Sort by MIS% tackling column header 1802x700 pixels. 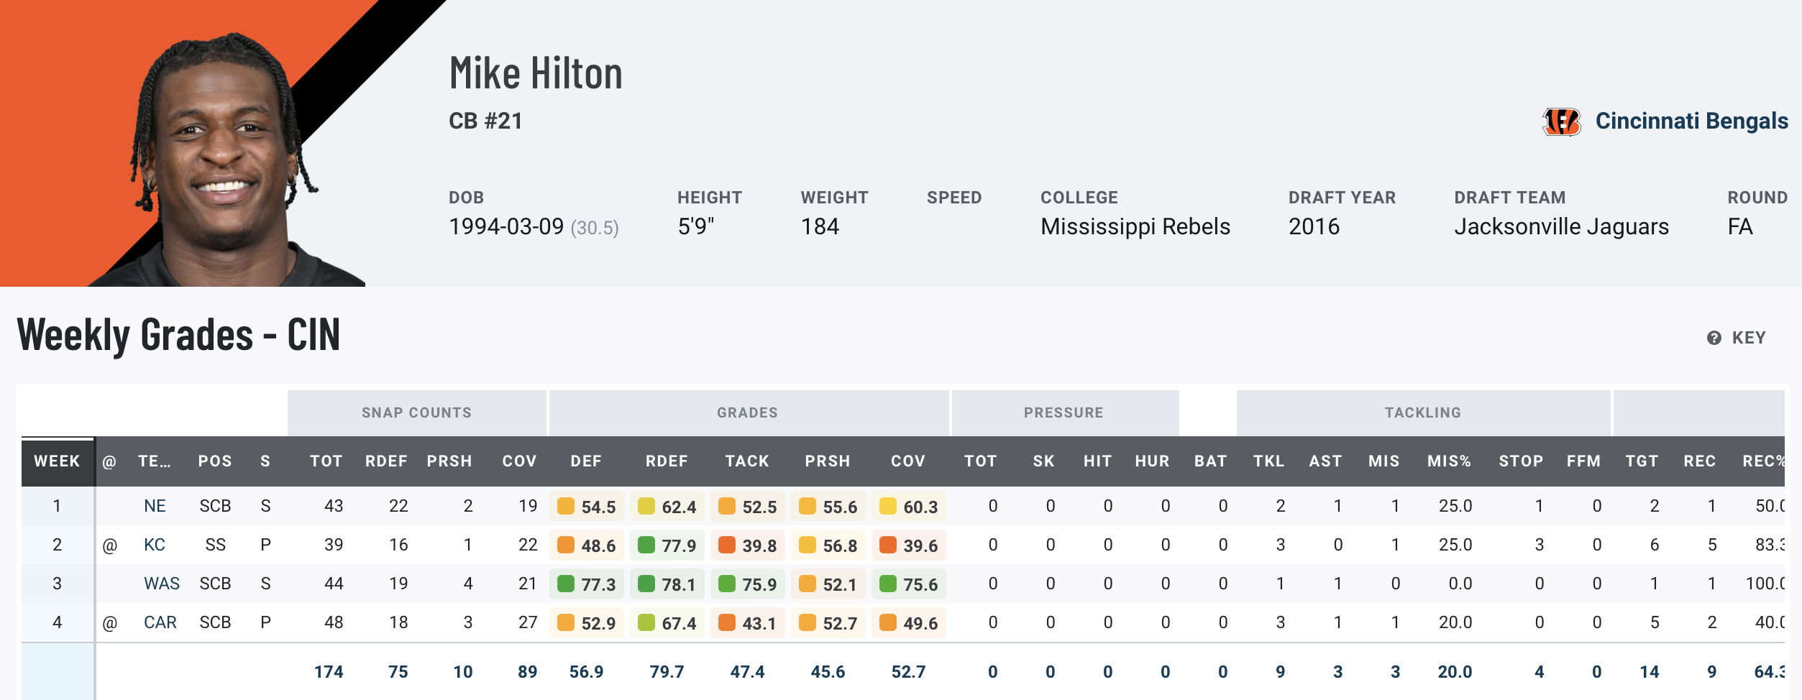(x=1449, y=461)
